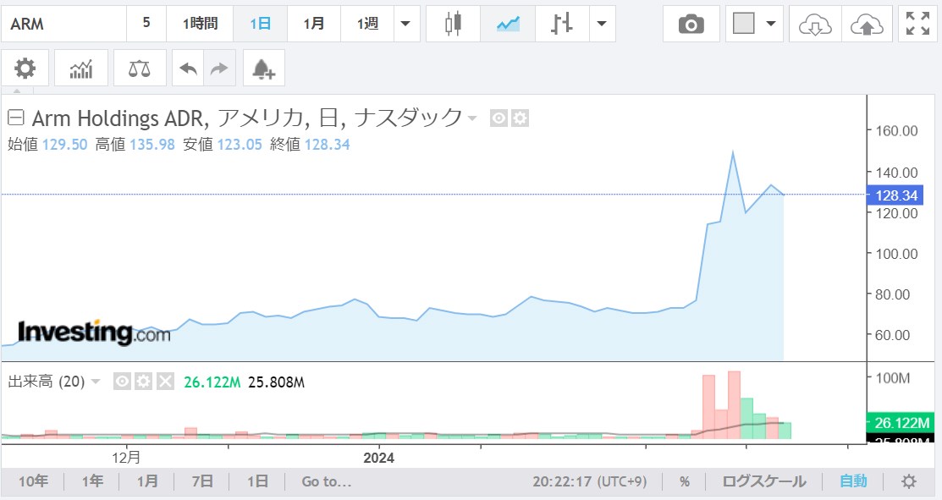Open the time interval dropdown arrow
This screenshot has width=942, height=500.
tap(406, 24)
